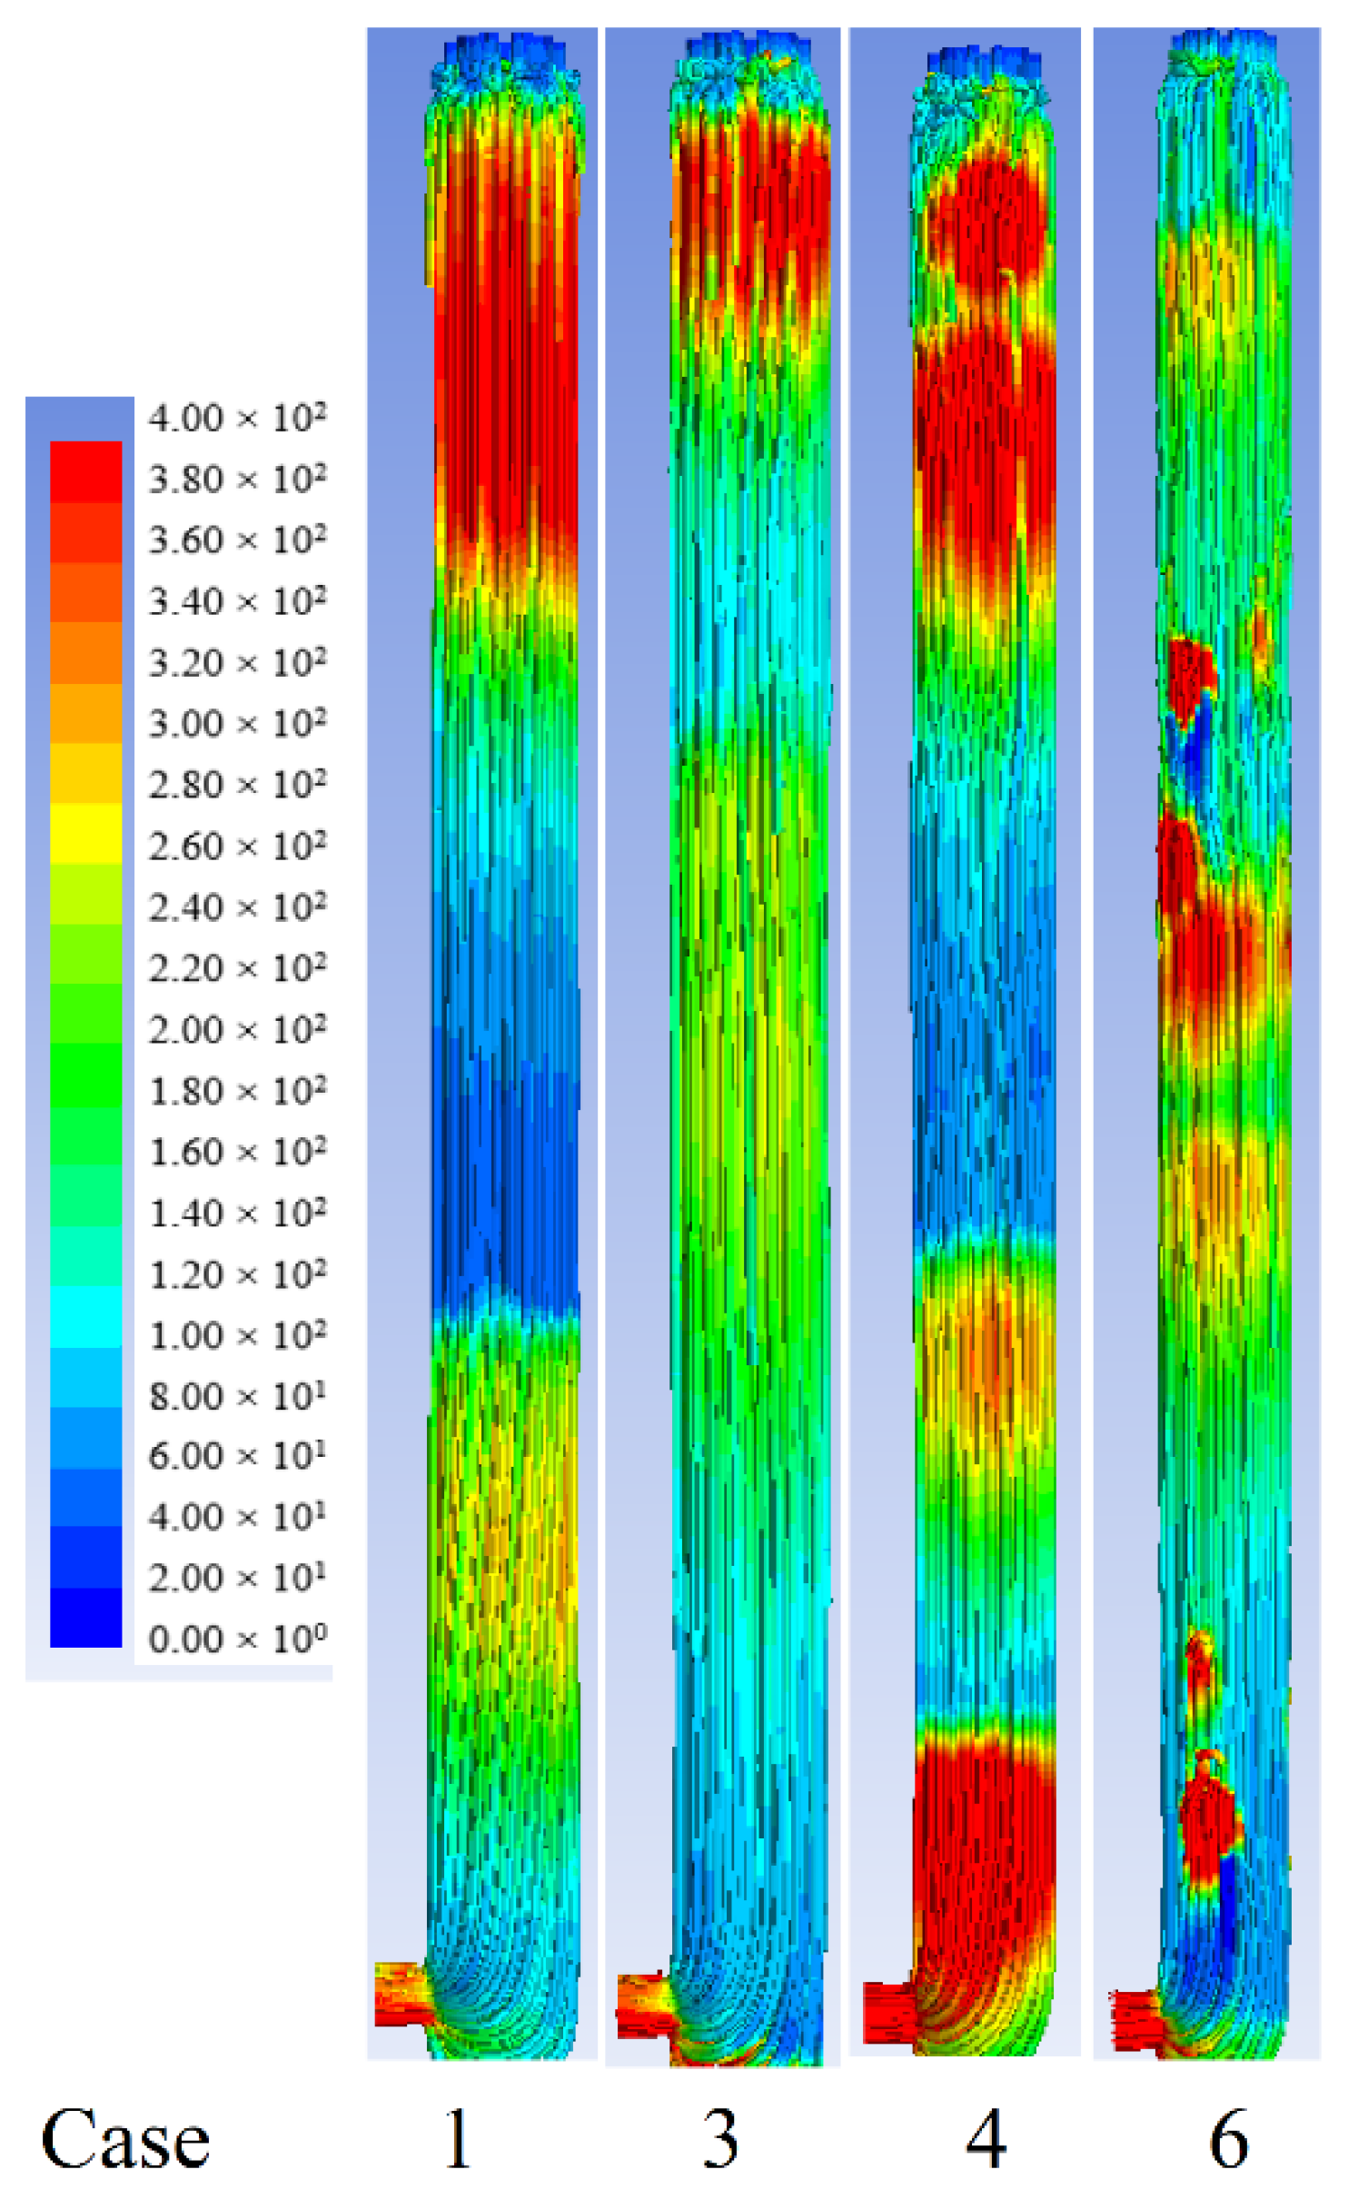Select the 2.60 × 10² scale value
Screen dimensions: 1348x2199
click(x=237, y=846)
